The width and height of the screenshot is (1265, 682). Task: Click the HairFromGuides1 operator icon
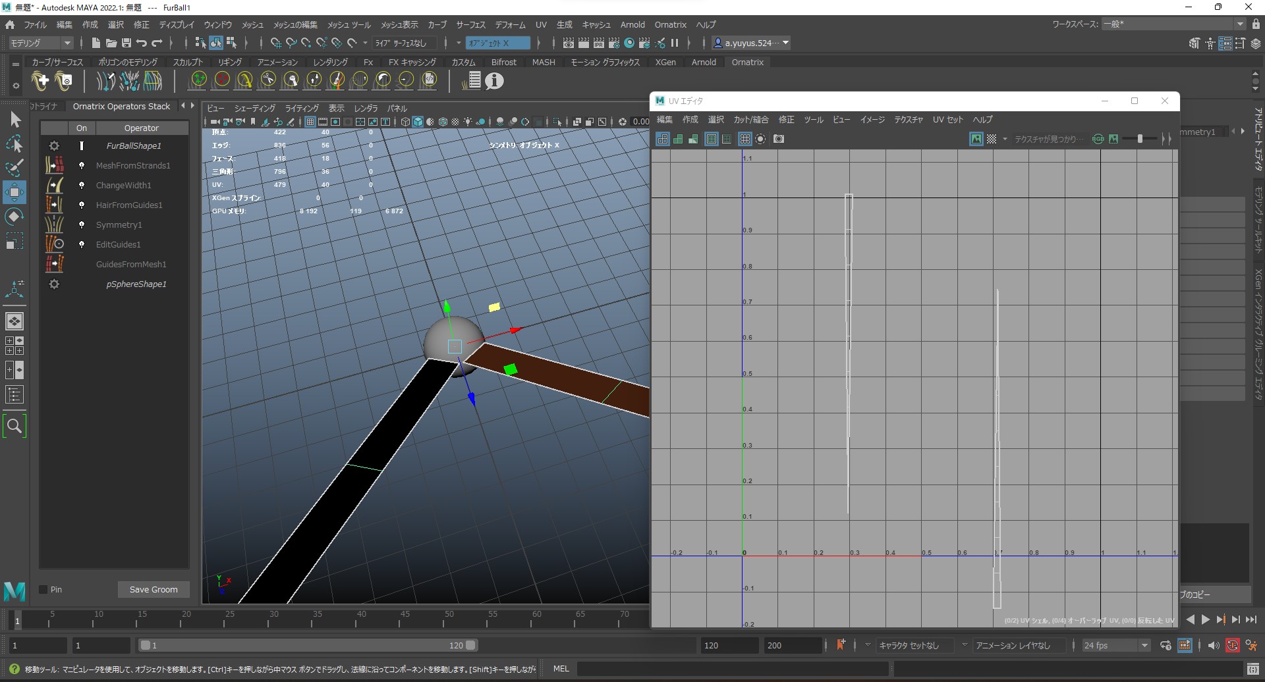coord(55,205)
